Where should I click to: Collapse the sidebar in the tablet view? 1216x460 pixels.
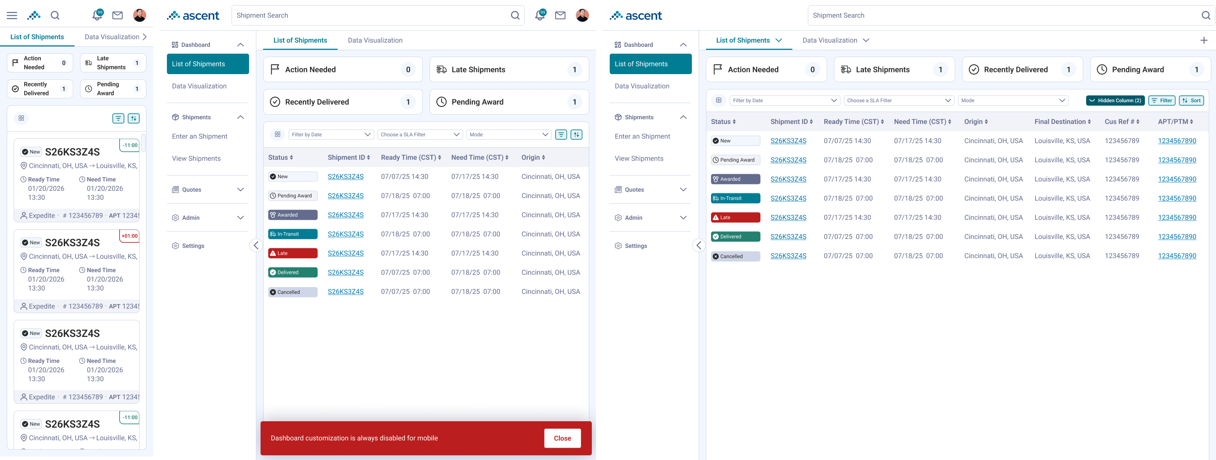256,245
